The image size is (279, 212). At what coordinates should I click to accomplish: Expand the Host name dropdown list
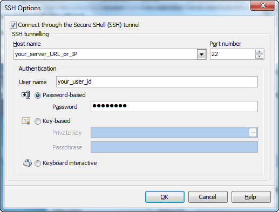click(201, 54)
